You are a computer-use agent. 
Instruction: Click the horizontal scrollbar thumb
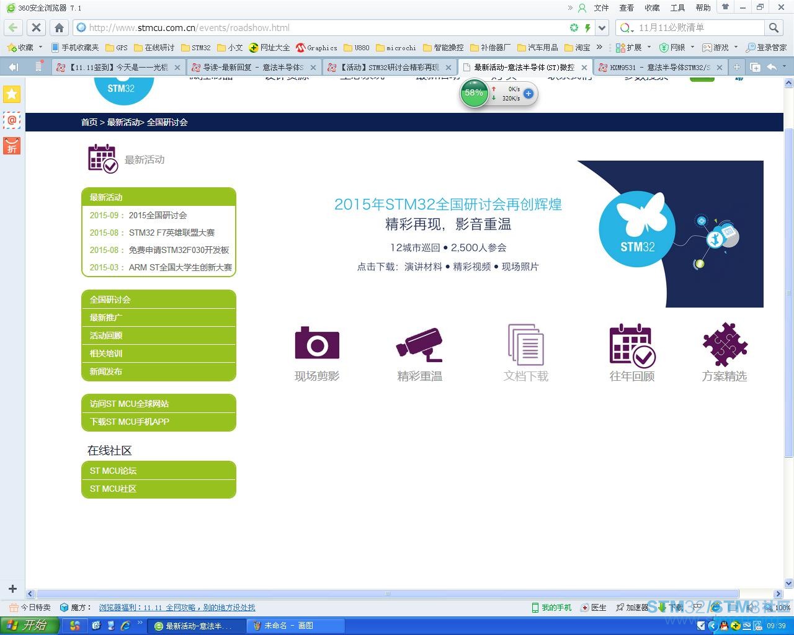click(388, 593)
